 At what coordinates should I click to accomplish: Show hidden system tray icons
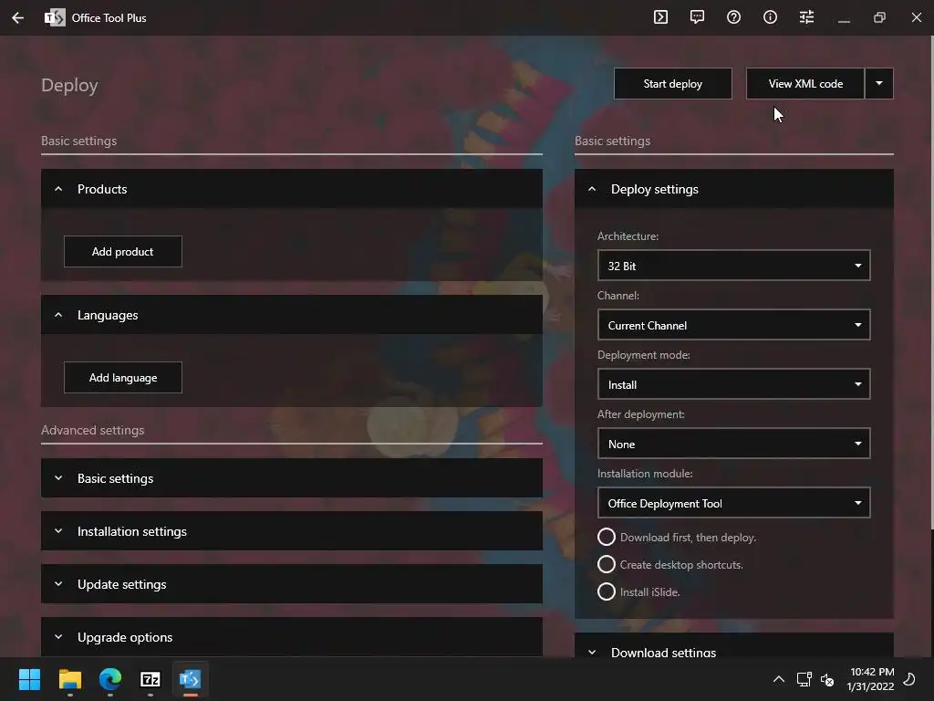pyautogui.click(x=779, y=679)
